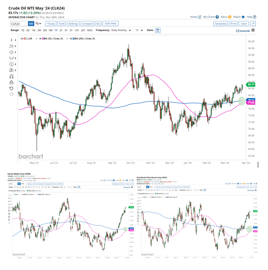Open the 1Y period dropdown beside Frequency
This screenshot has width=268, height=270.
(x=139, y=30)
